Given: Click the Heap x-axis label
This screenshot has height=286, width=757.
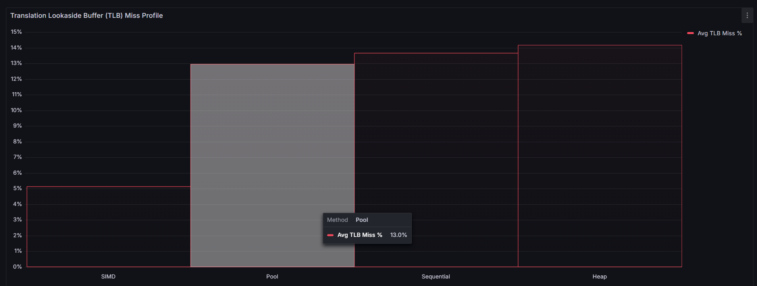Looking at the screenshot, I should 600,276.
